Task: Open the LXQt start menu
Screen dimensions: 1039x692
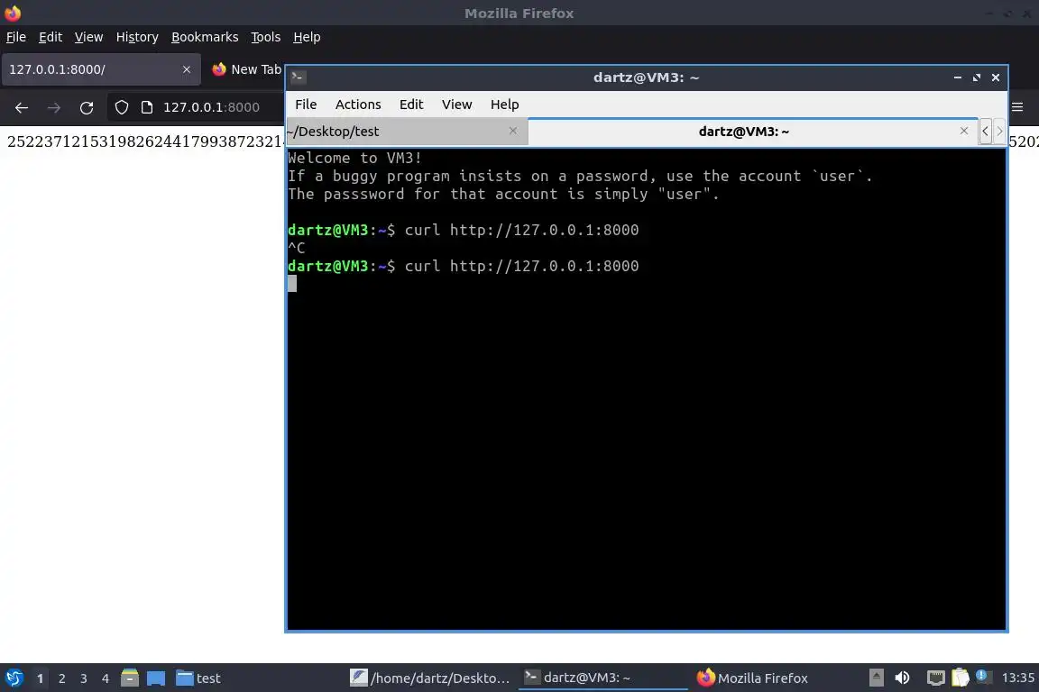Action: pos(14,678)
